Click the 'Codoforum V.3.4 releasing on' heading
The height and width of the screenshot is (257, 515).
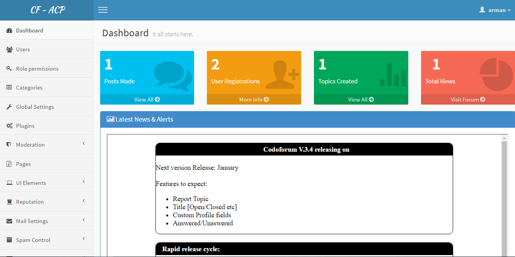click(306, 150)
